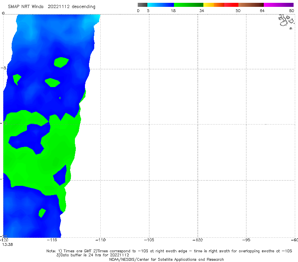The height and width of the screenshot is (262, 298).
Task: Click the "13:38" swath time label
Action: tap(7, 245)
